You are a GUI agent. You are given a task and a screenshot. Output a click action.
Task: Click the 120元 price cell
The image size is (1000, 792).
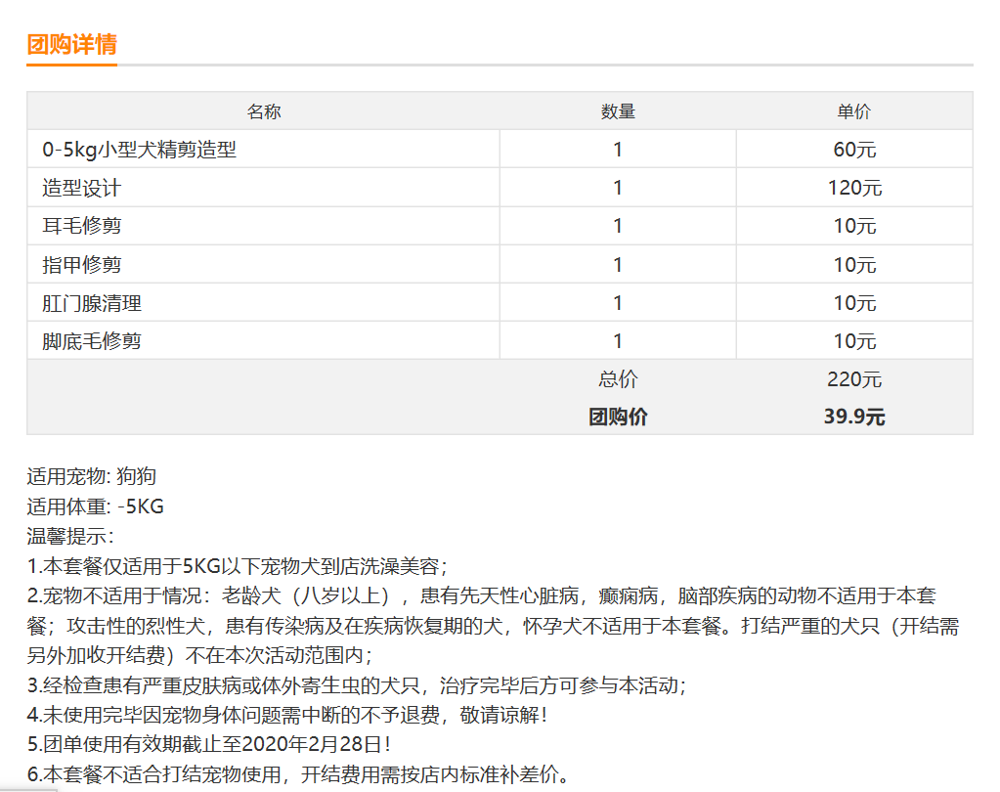(854, 188)
